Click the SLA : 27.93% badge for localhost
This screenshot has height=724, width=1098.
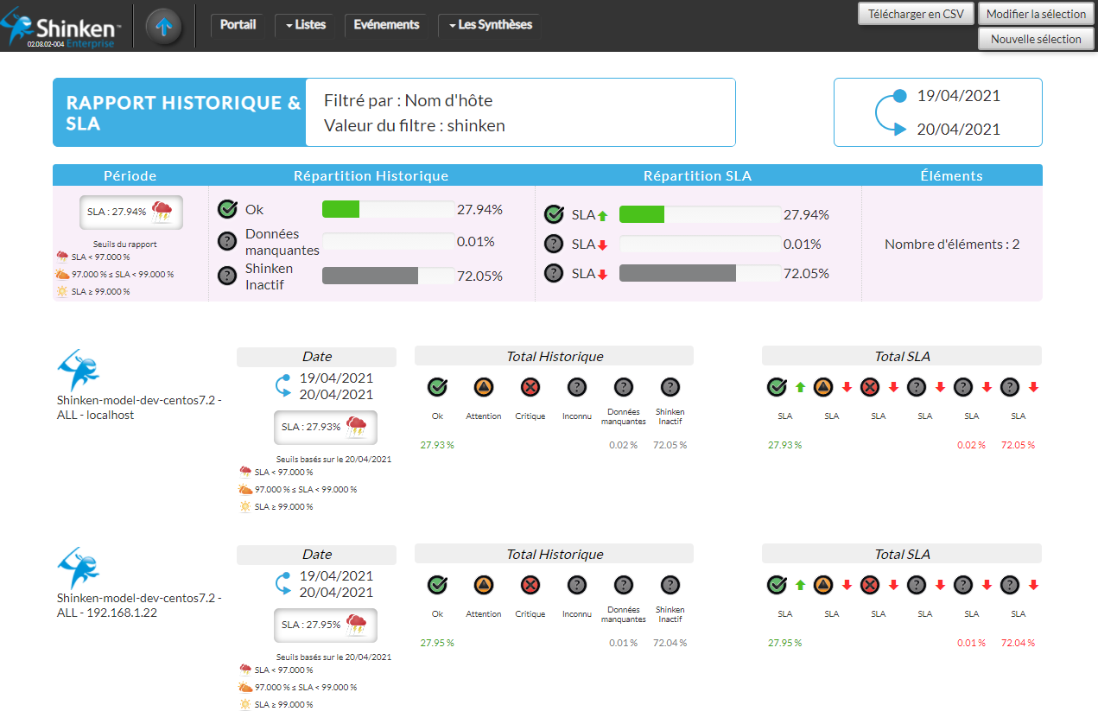325,427
